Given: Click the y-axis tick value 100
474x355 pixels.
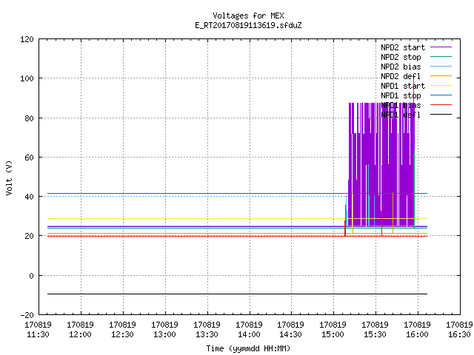Looking at the screenshot, I should pyautogui.click(x=27, y=78).
